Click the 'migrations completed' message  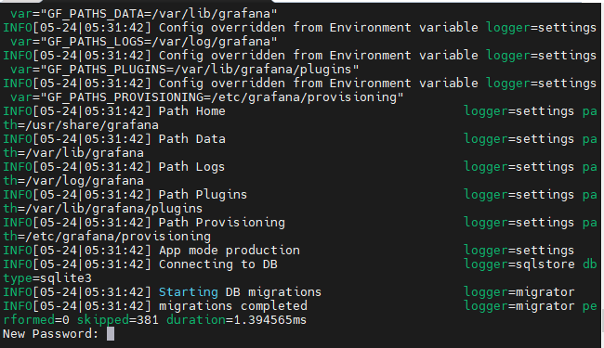[x=233, y=306]
